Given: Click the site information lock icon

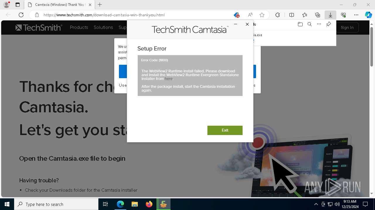Looking at the screenshot, I should [37, 15].
